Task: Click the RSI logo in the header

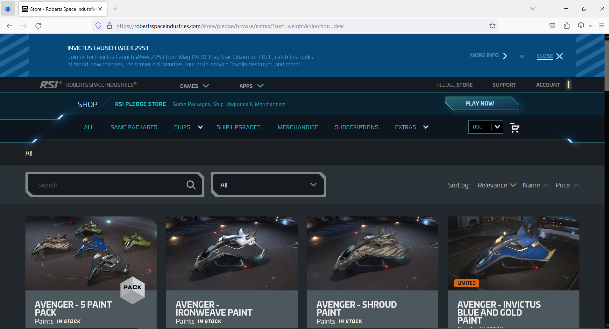Action: [x=50, y=84]
